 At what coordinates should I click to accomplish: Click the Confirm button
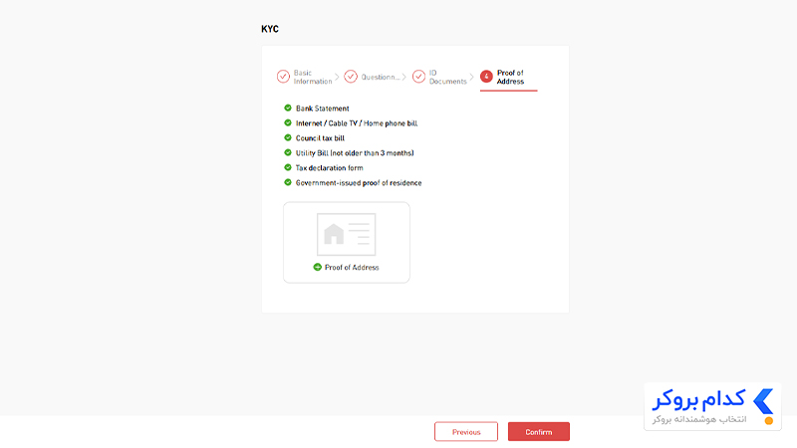coord(539,432)
